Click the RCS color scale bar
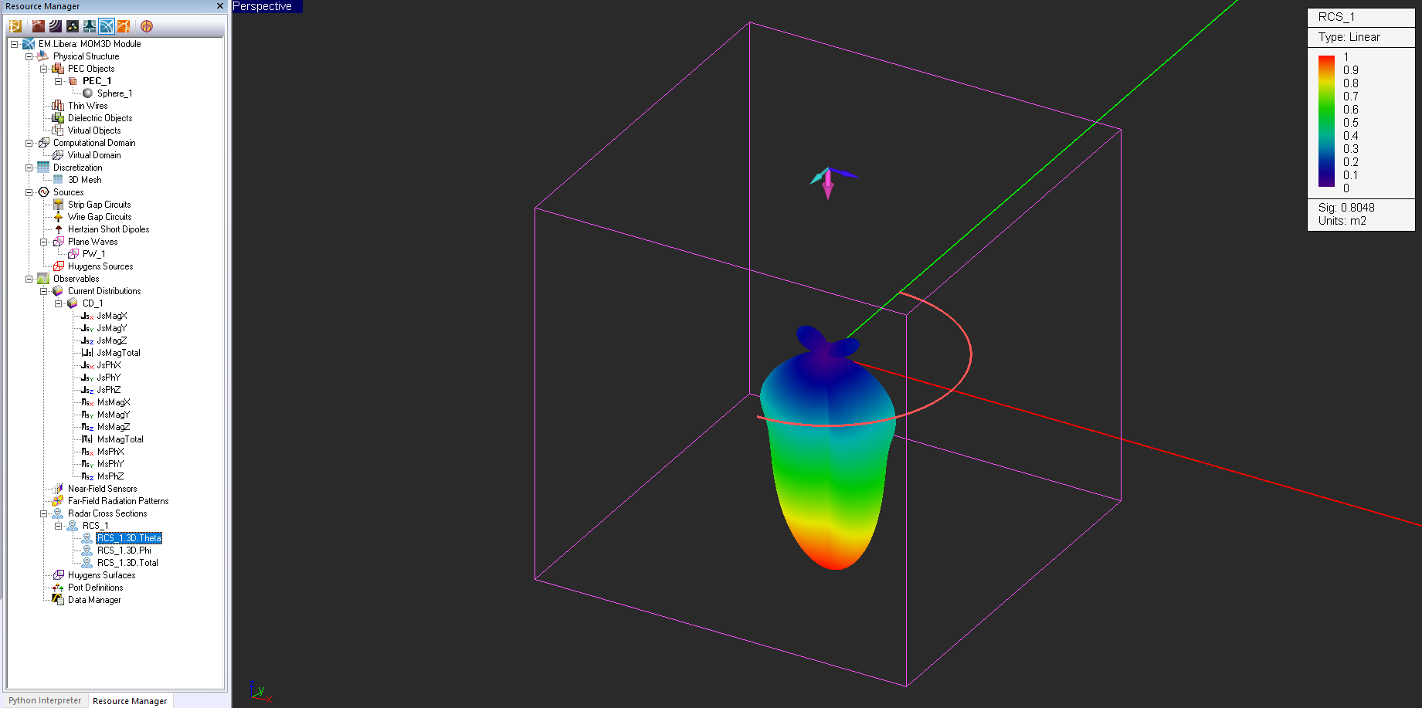 click(1326, 121)
